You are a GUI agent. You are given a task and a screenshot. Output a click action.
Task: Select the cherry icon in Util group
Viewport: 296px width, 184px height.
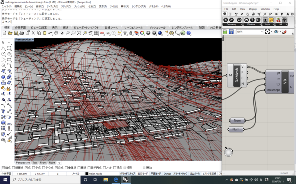pyautogui.click(x=278, y=20)
